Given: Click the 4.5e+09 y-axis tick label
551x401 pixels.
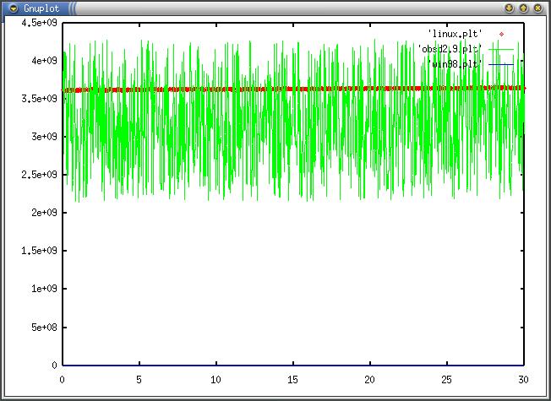Looking at the screenshot, I should [40, 23].
